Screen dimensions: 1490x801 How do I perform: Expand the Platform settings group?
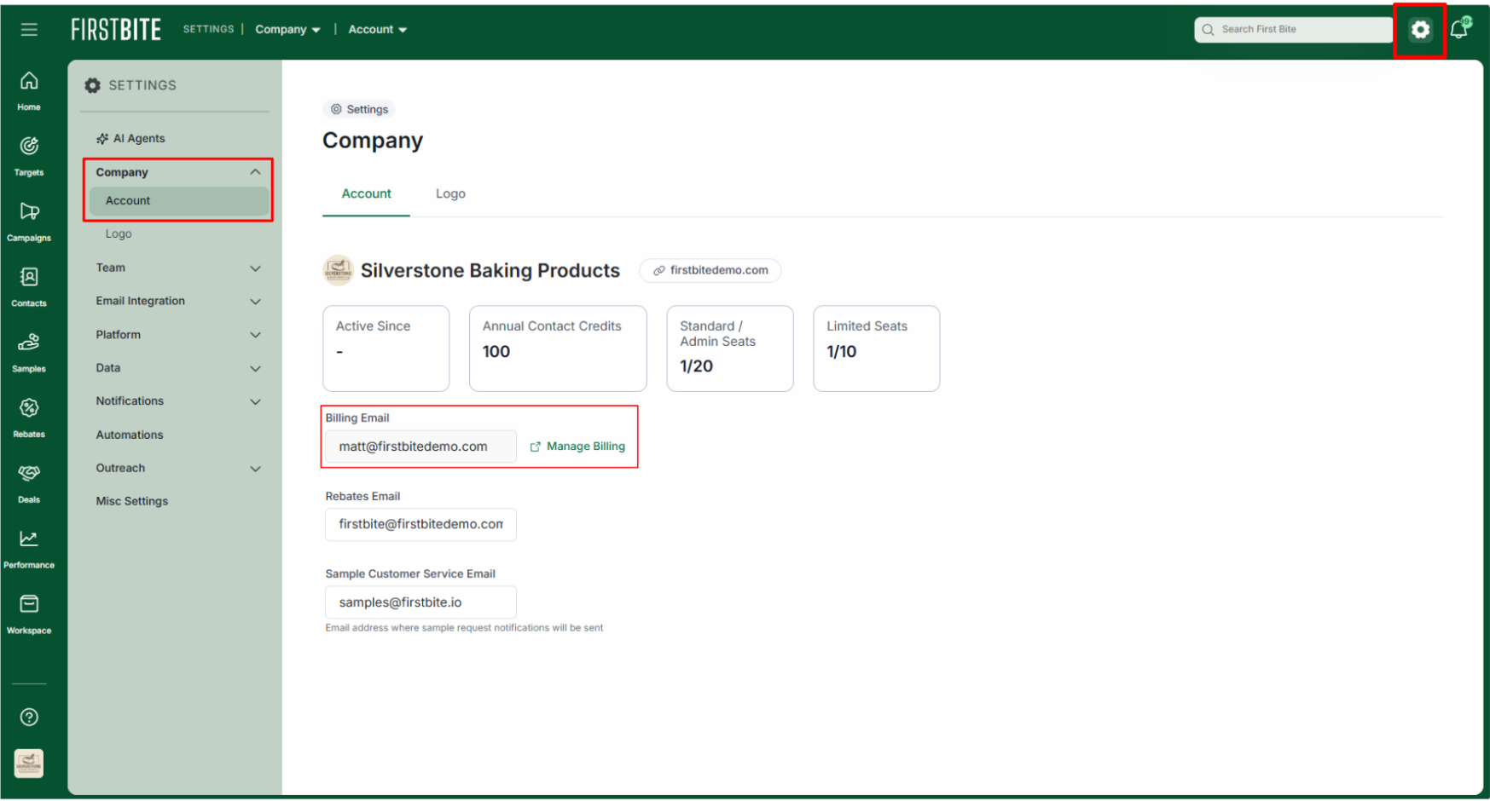[x=255, y=335]
